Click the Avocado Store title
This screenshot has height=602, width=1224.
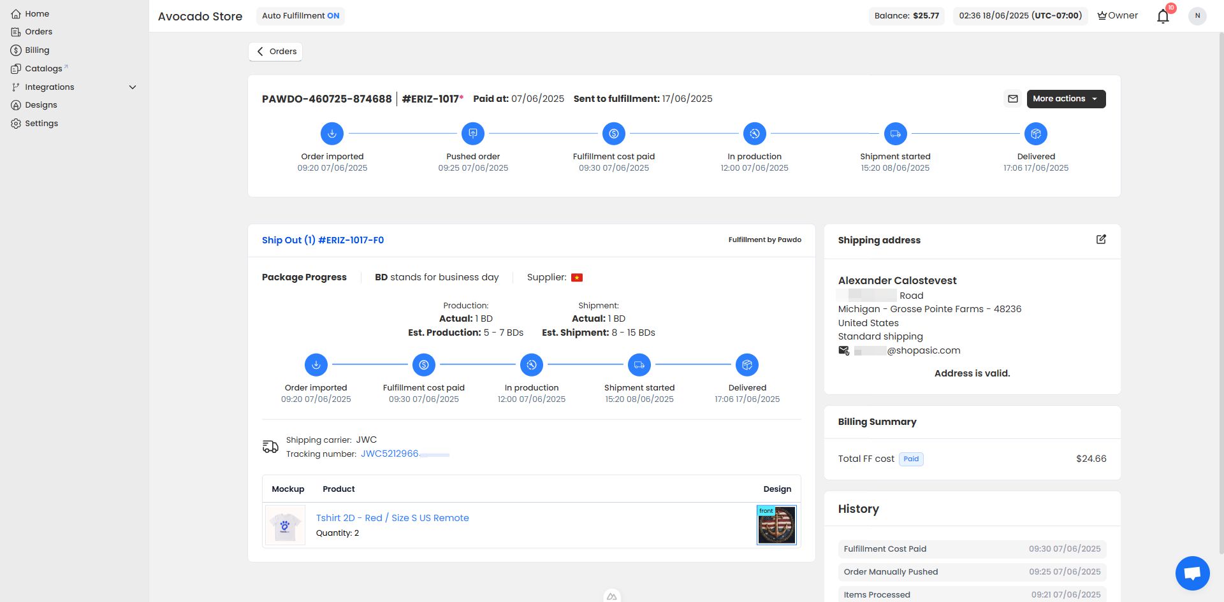pyautogui.click(x=200, y=16)
